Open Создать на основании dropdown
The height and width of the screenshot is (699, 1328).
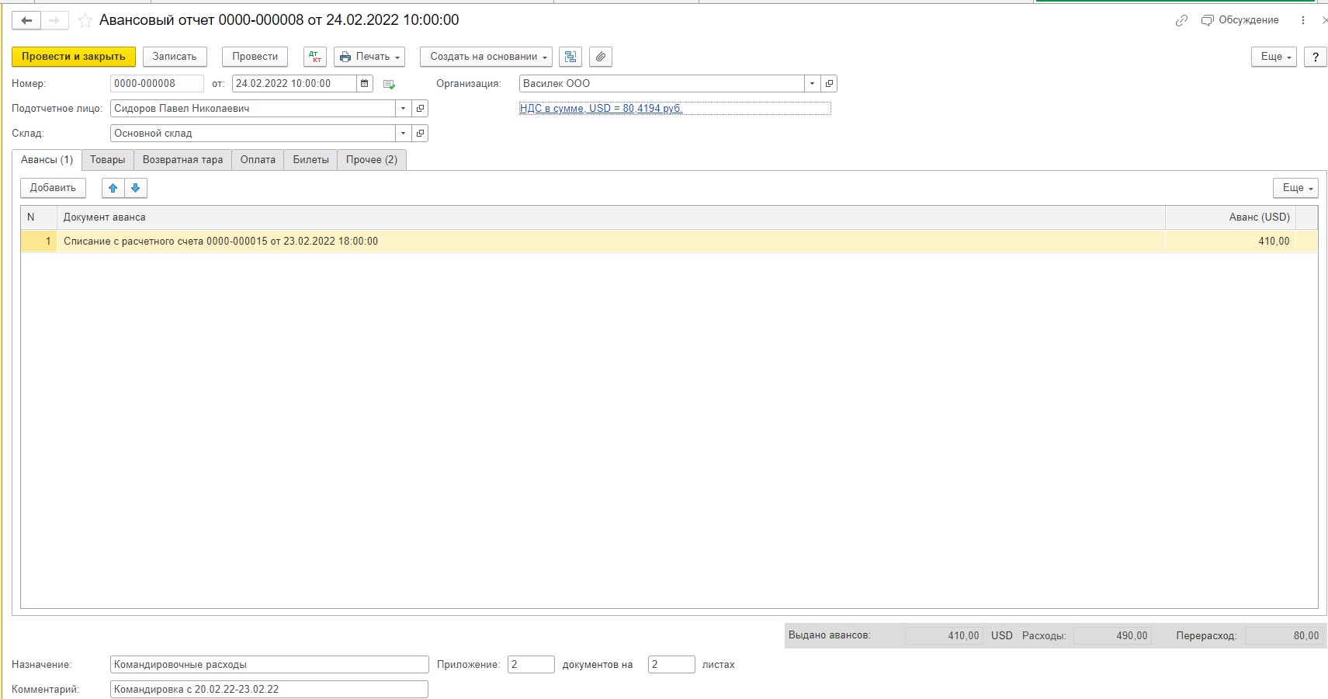point(486,57)
